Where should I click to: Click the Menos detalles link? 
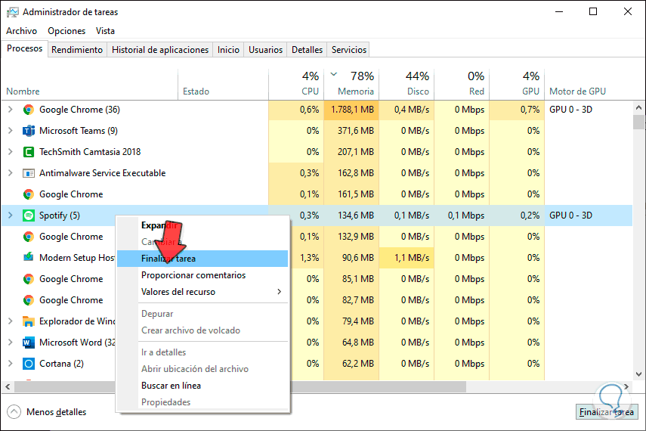[x=57, y=412]
